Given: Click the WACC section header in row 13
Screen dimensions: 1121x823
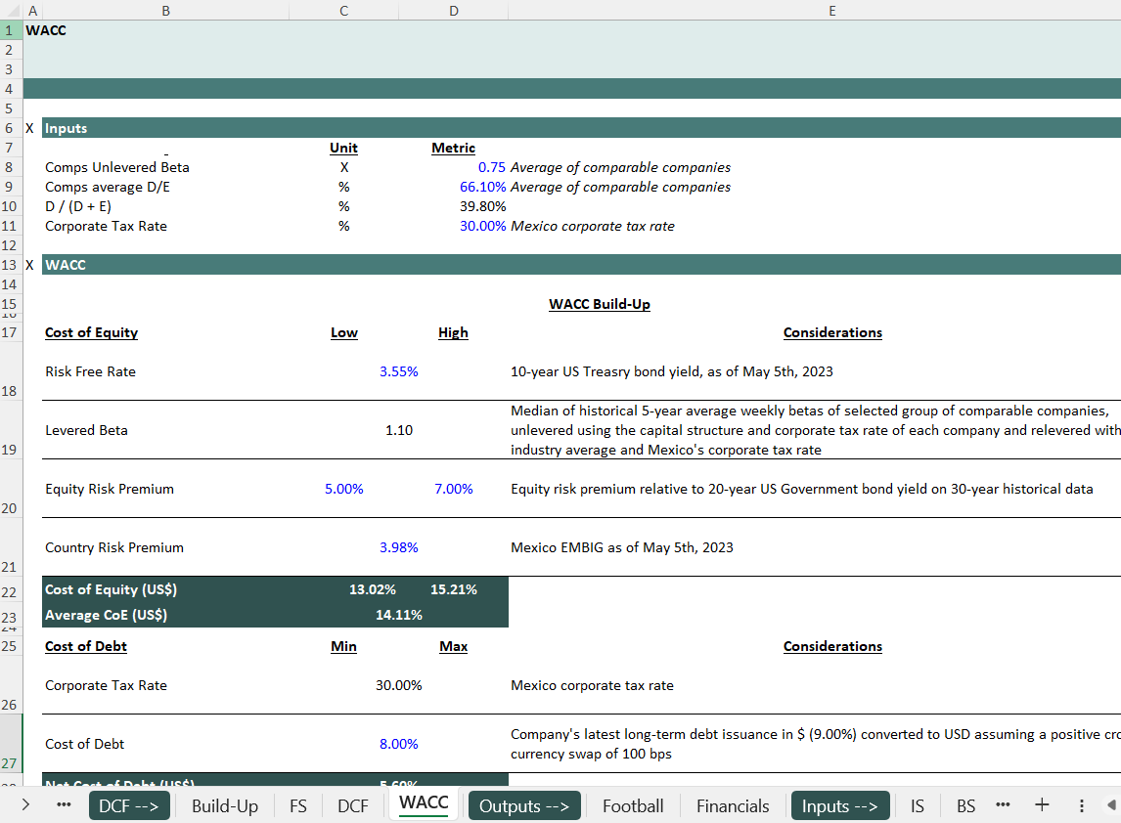Looking at the screenshot, I should [66, 264].
